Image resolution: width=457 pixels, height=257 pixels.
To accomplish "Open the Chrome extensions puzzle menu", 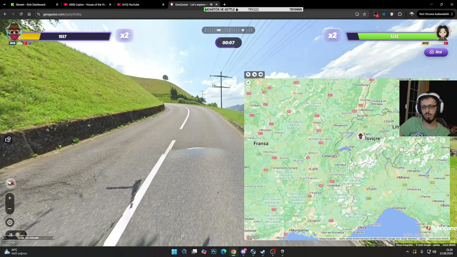I will (400, 14).
